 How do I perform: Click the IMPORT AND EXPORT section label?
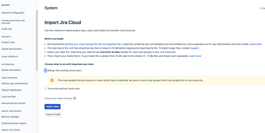point(11,111)
